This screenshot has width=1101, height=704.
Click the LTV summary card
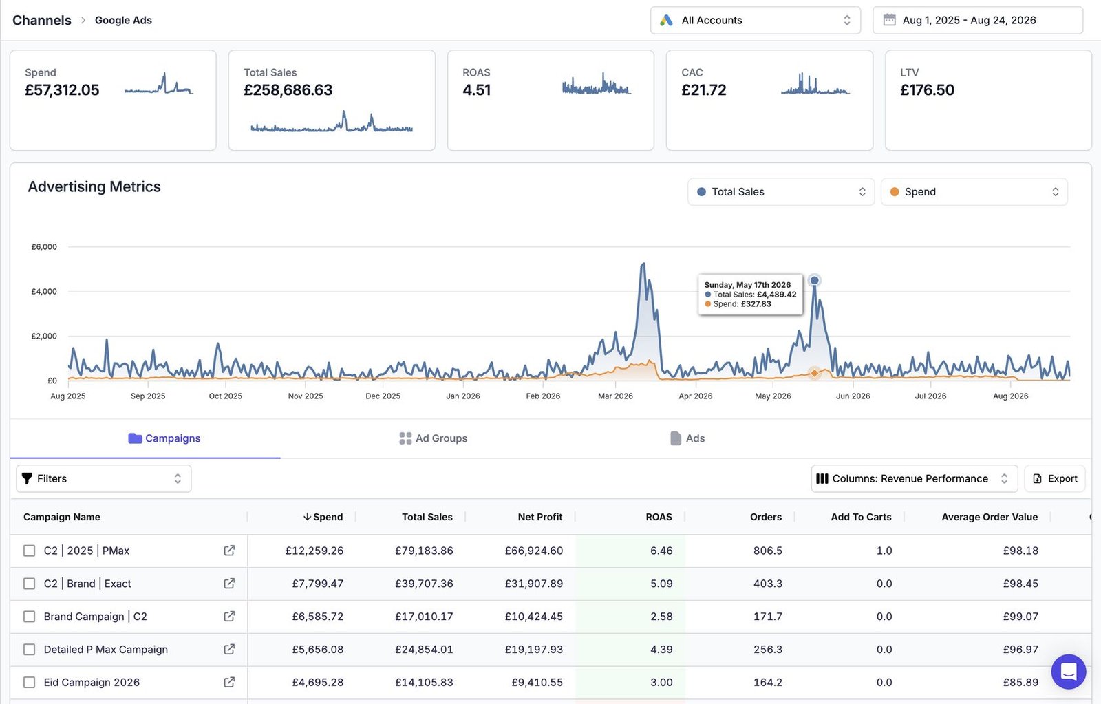(x=988, y=100)
